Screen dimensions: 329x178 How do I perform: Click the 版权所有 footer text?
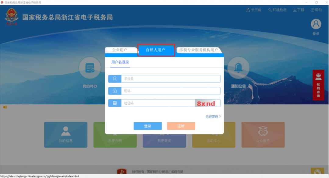coord(157,172)
